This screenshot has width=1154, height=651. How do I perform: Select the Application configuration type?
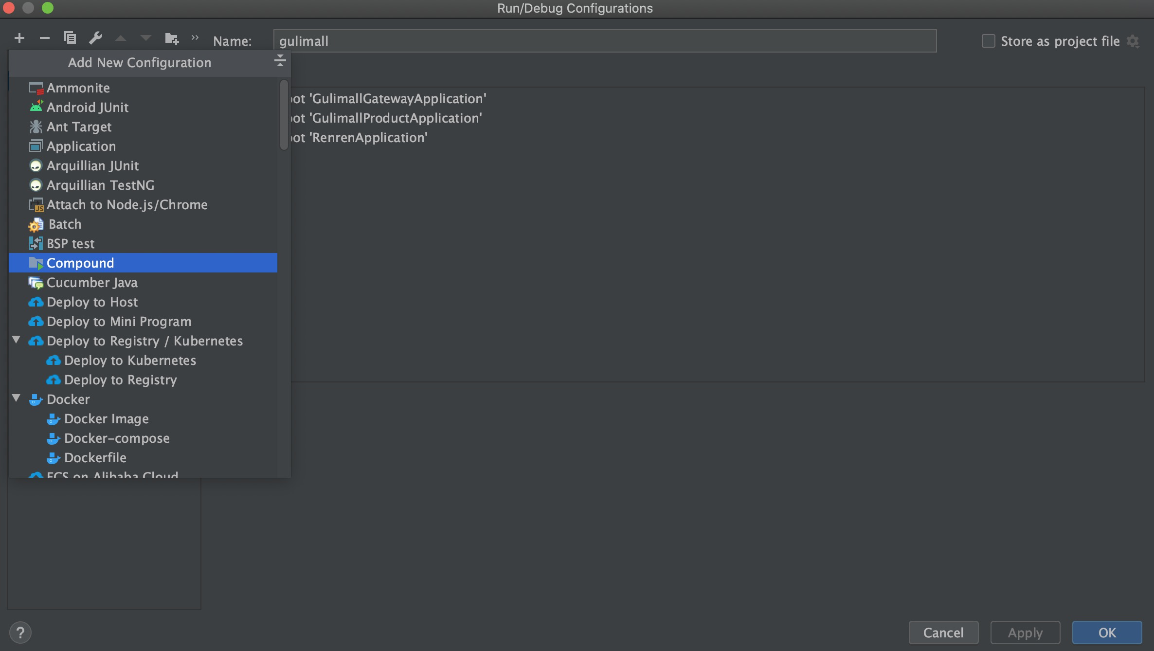(82, 146)
